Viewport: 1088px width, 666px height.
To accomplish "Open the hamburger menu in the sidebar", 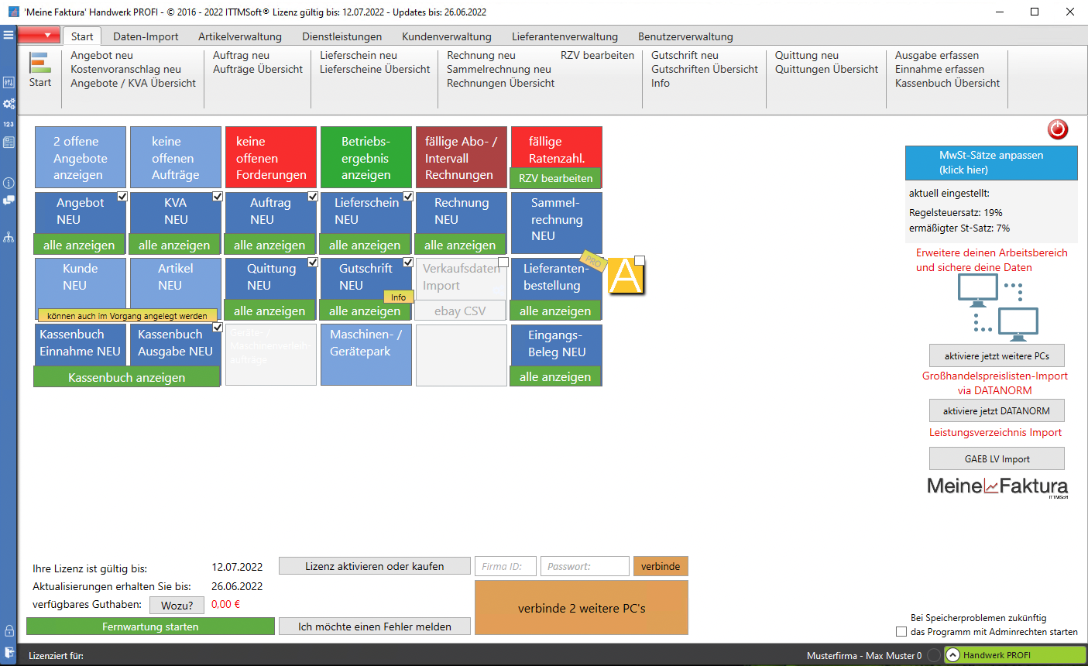I will click(x=9, y=35).
